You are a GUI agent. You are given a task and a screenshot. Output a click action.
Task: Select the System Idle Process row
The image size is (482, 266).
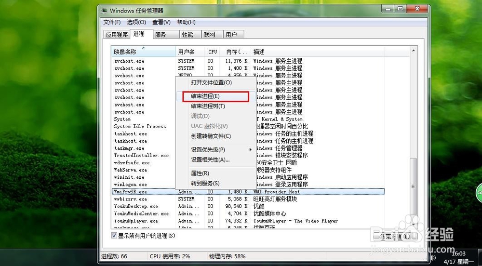tap(140, 127)
